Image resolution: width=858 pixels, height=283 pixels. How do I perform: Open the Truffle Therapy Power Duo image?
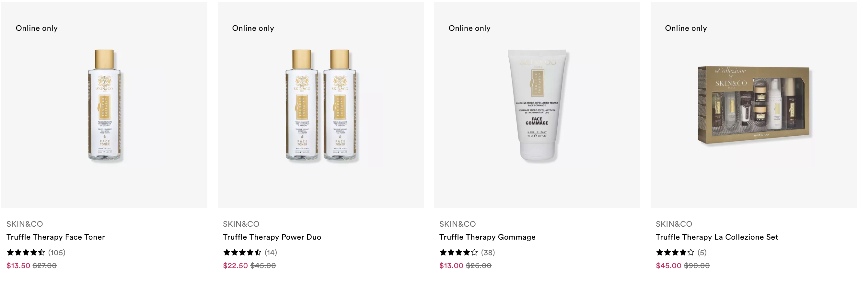point(321,105)
